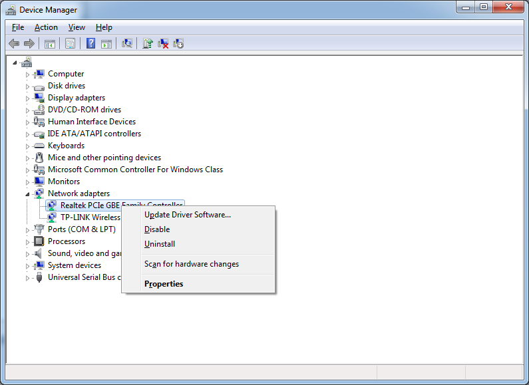Select the Keyboards label
The width and height of the screenshot is (529, 385).
tap(66, 146)
